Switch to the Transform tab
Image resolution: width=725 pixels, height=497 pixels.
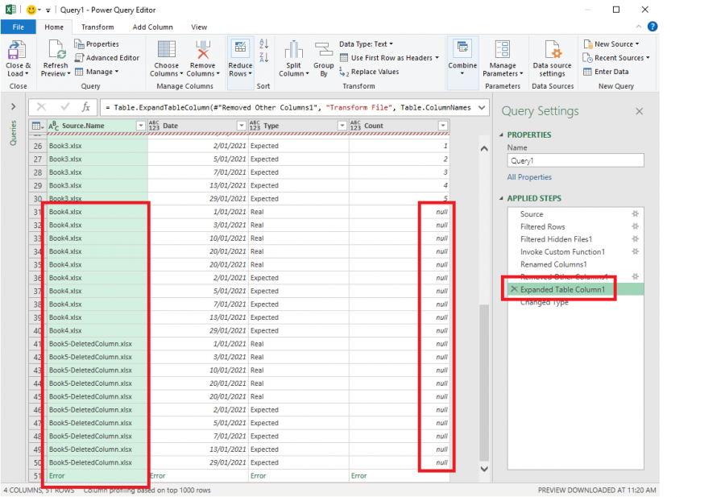pyautogui.click(x=97, y=27)
